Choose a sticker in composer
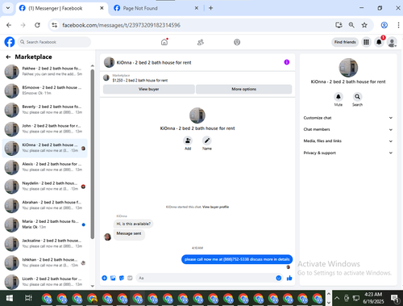The image size is (403, 306). [122, 278]
